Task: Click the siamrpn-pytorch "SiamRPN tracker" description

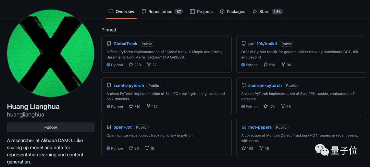Action: click(x=298, y=96)
